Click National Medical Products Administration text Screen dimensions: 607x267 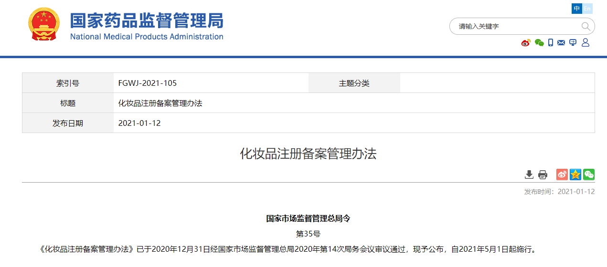[x=147, y=37]
